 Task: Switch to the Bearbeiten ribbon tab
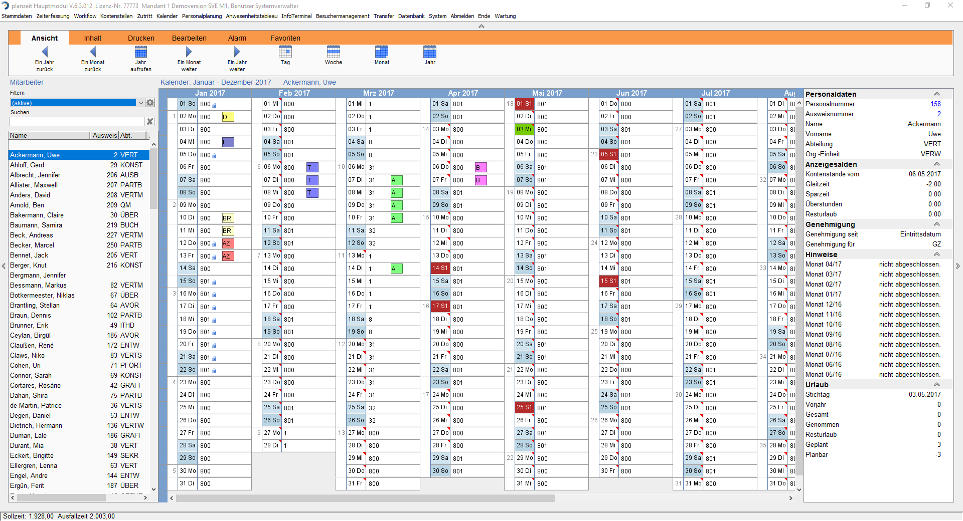click(189, 38)
